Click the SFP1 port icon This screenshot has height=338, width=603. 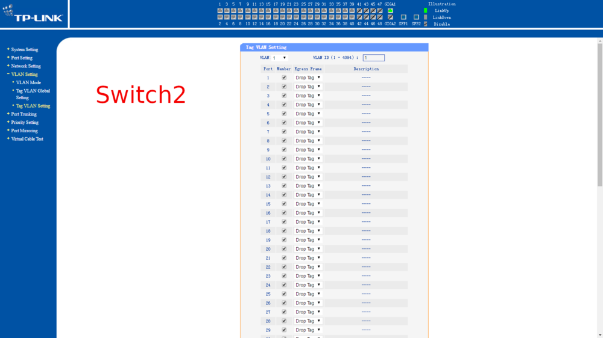click(403, 17)
